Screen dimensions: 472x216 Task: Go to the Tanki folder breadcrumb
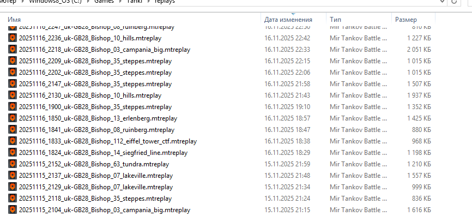click(135, 1)
